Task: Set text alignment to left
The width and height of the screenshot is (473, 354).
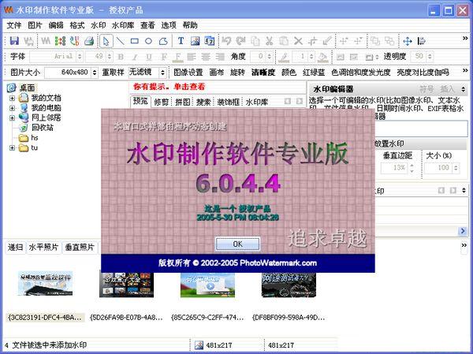Action: [192, 57]
